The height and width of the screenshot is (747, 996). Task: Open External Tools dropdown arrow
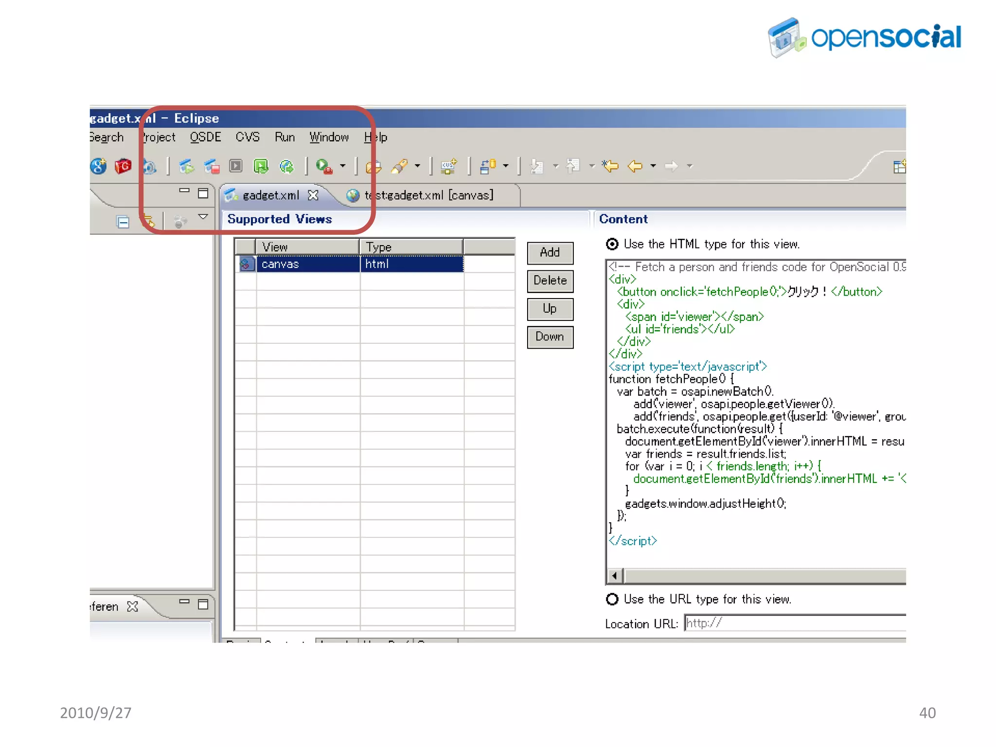click(343, 166)
